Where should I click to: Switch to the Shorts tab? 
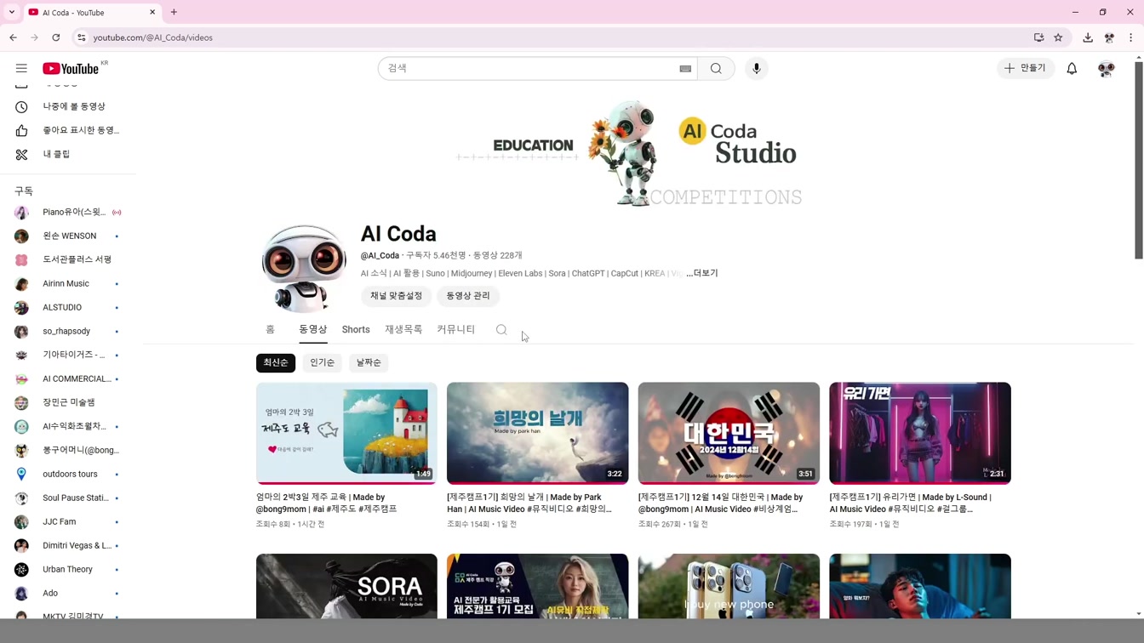tap(356, 329)
